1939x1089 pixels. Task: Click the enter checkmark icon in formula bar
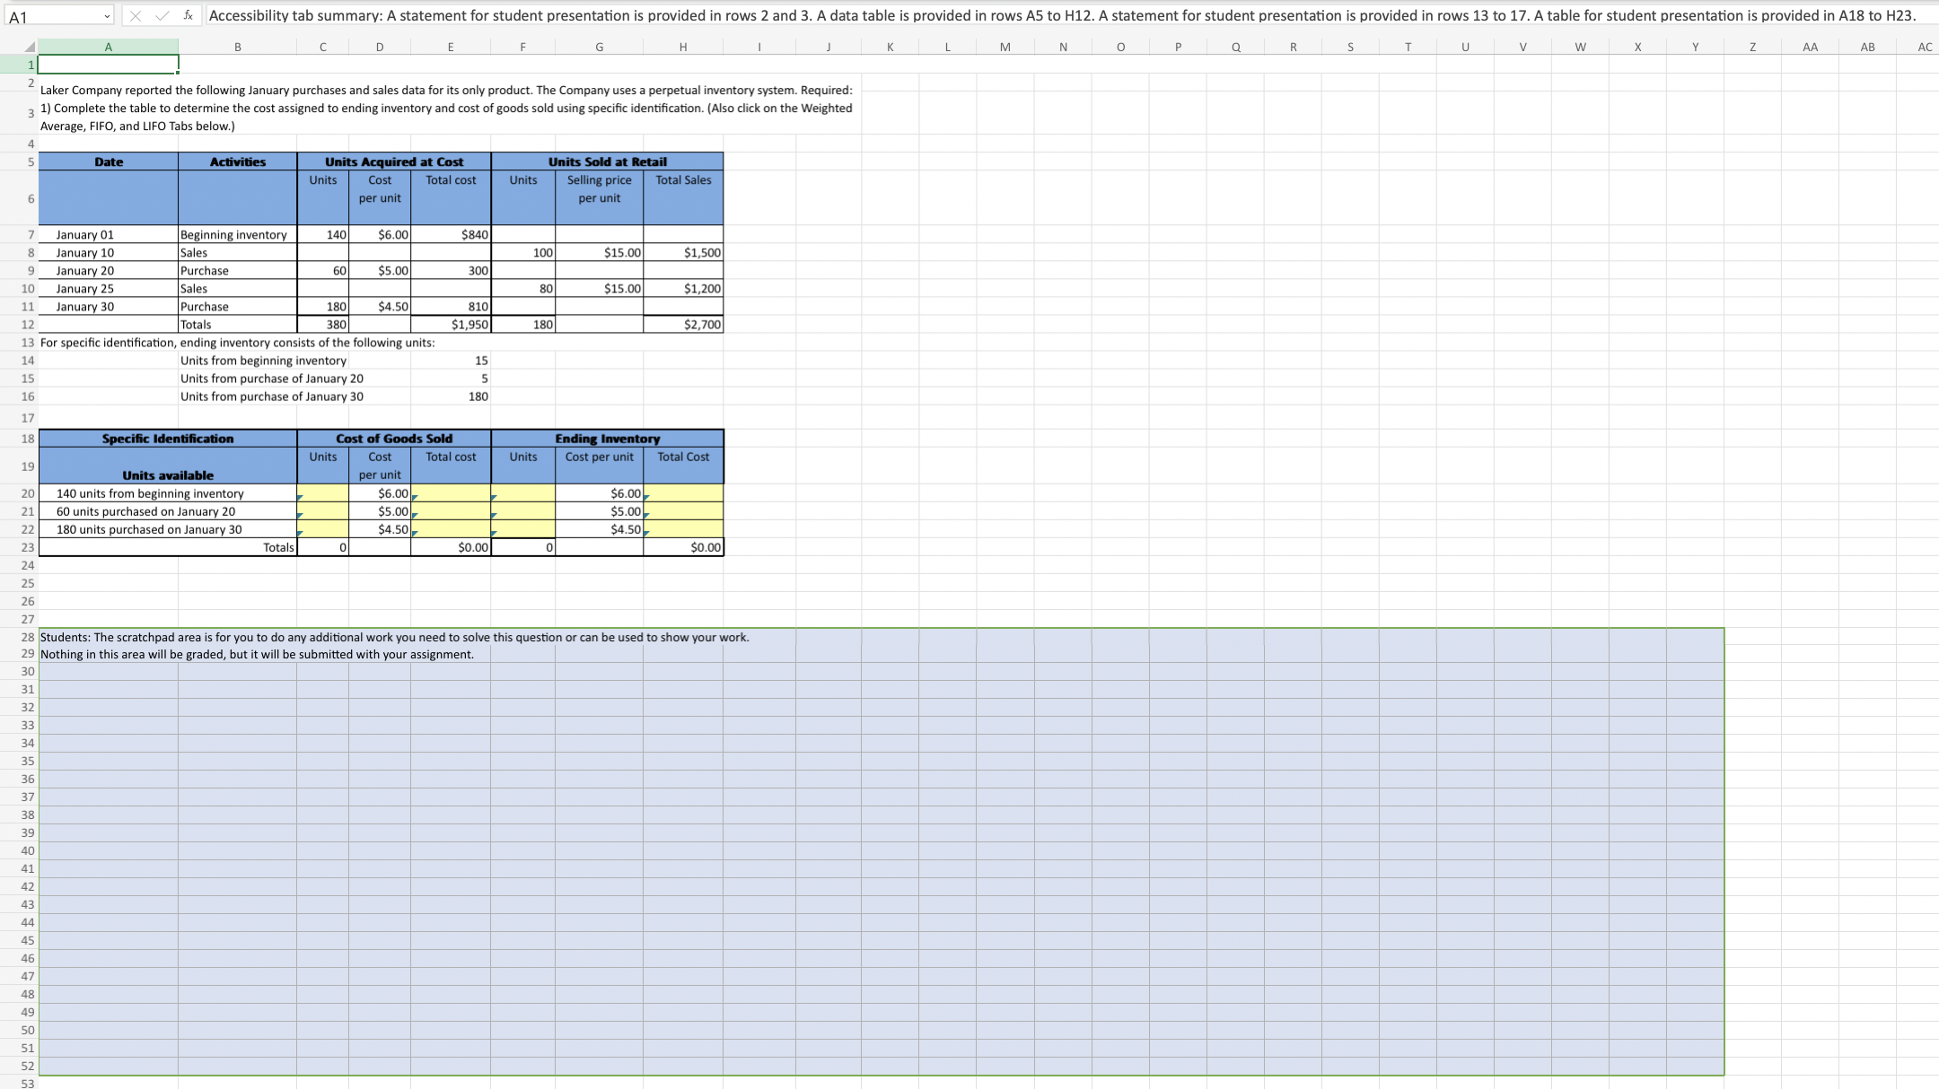(162, 15)
